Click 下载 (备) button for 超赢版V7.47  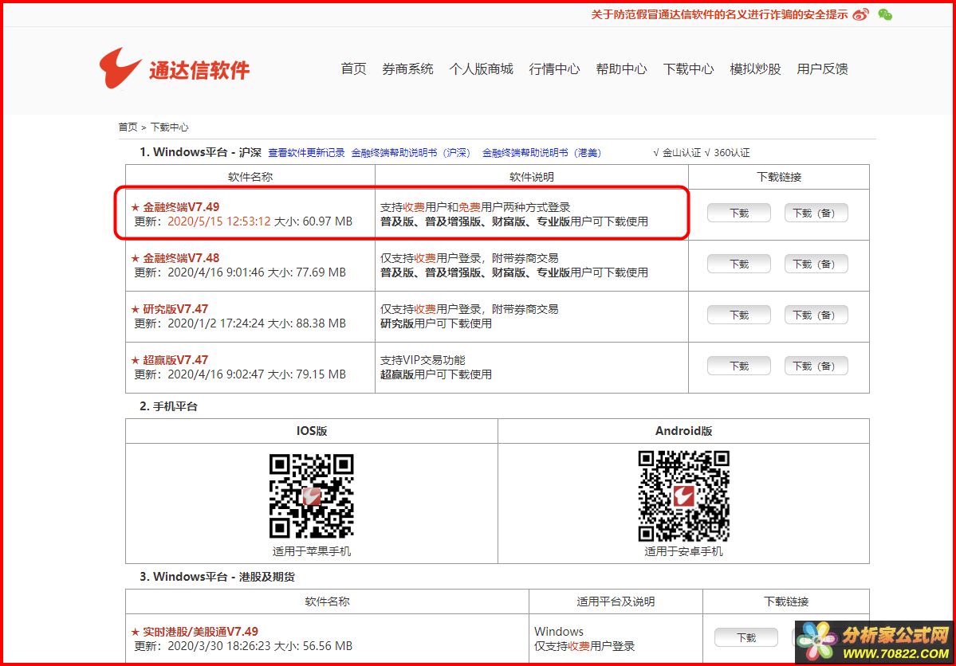[816, 366]
